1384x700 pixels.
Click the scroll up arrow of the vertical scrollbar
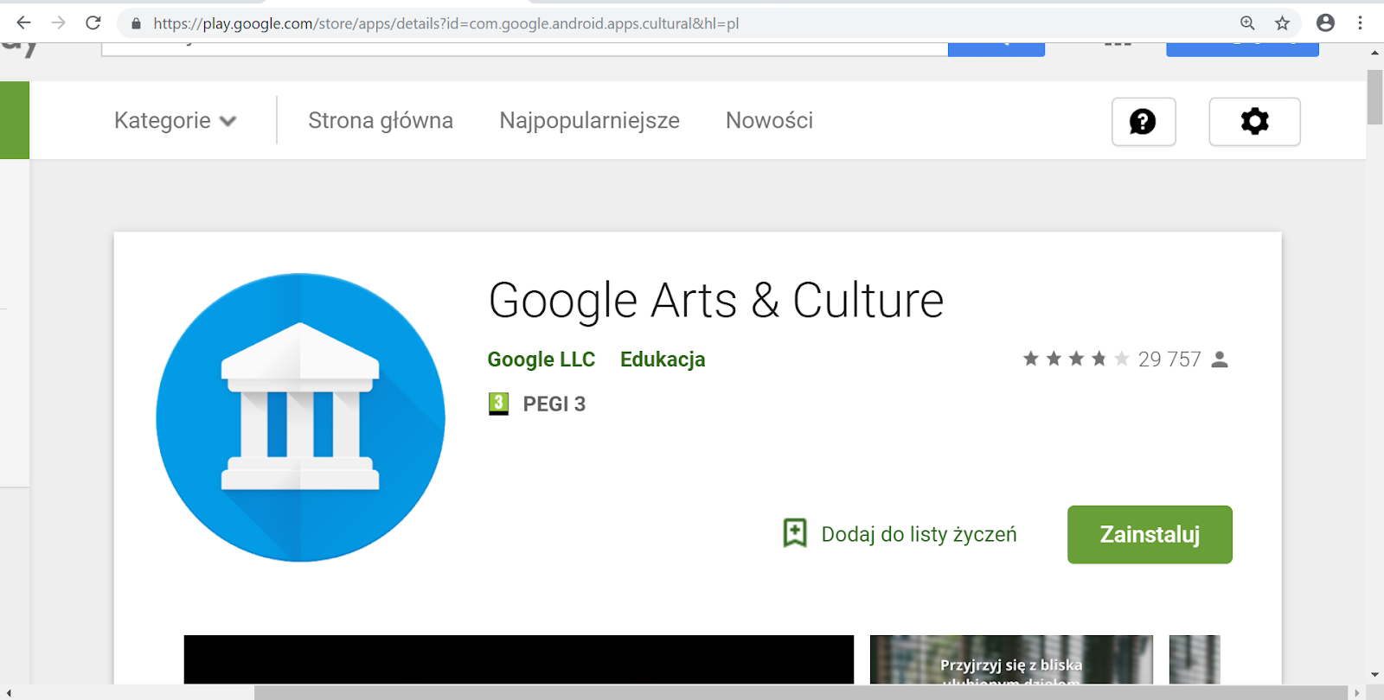pyautogui.click(x=1374, y=53)
